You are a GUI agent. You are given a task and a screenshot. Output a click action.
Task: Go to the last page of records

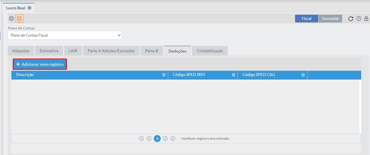pos(173,139)
